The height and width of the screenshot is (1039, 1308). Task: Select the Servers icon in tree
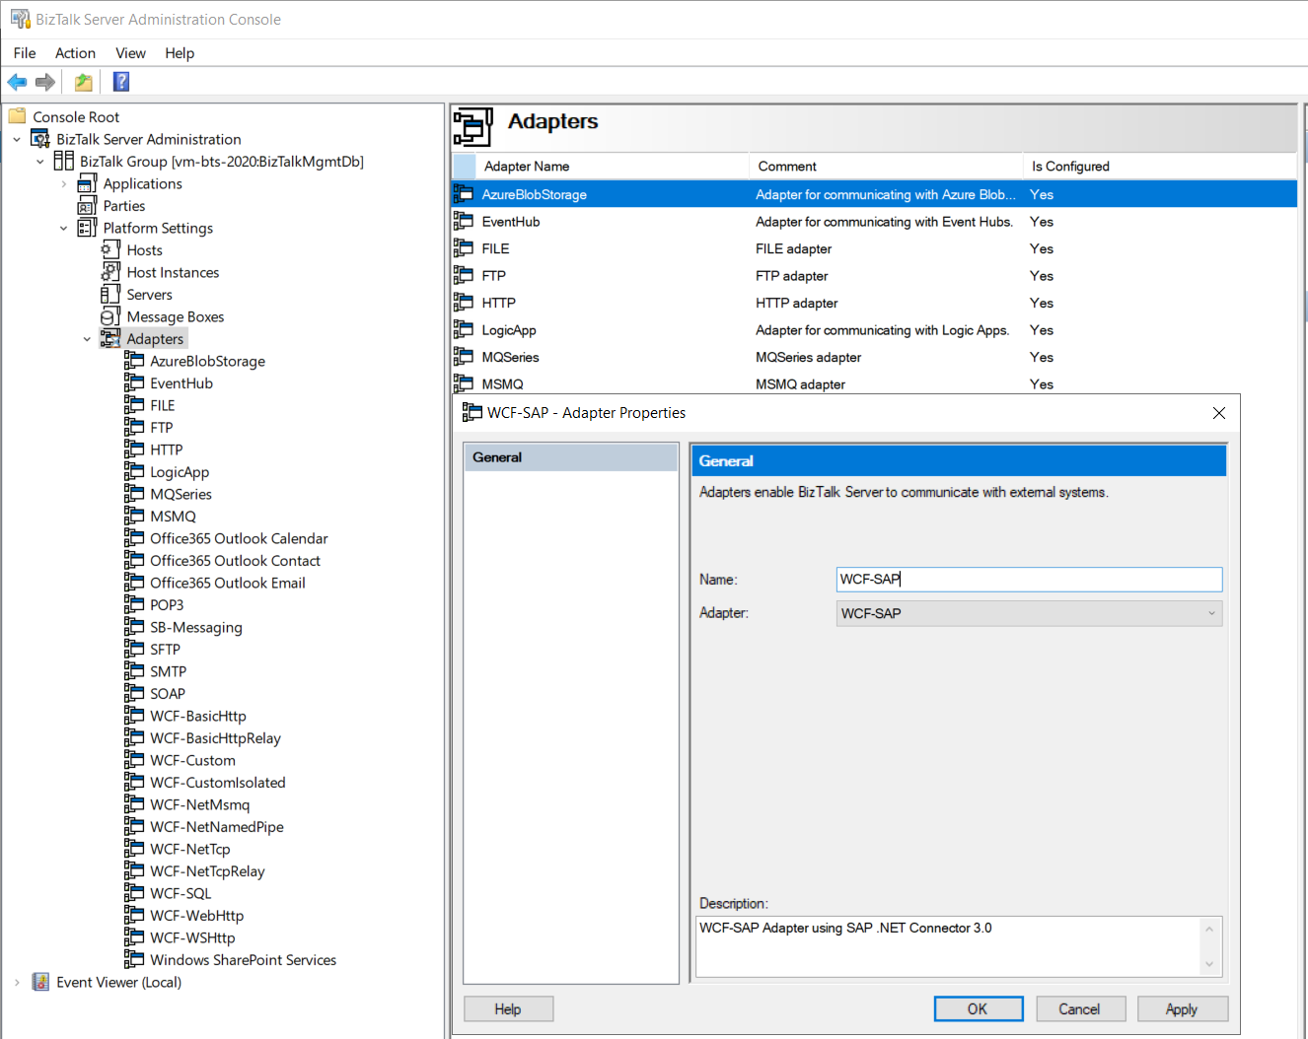click(110, 294)
